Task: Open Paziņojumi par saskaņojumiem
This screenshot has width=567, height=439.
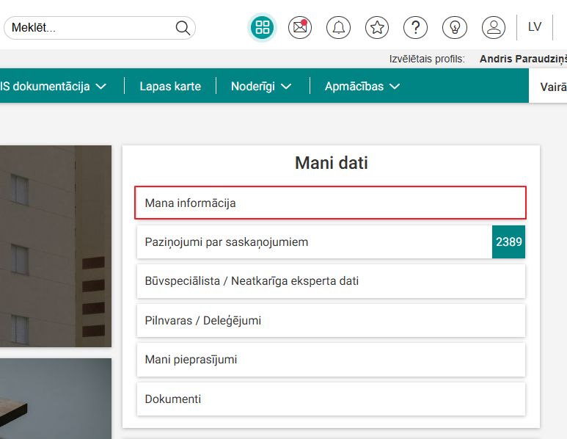Action: click(314, 242)
